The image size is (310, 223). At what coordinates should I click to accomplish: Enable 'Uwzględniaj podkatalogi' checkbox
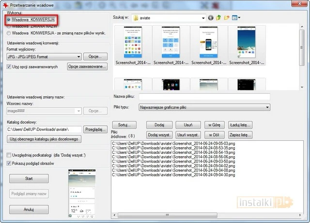click(10, 155)
